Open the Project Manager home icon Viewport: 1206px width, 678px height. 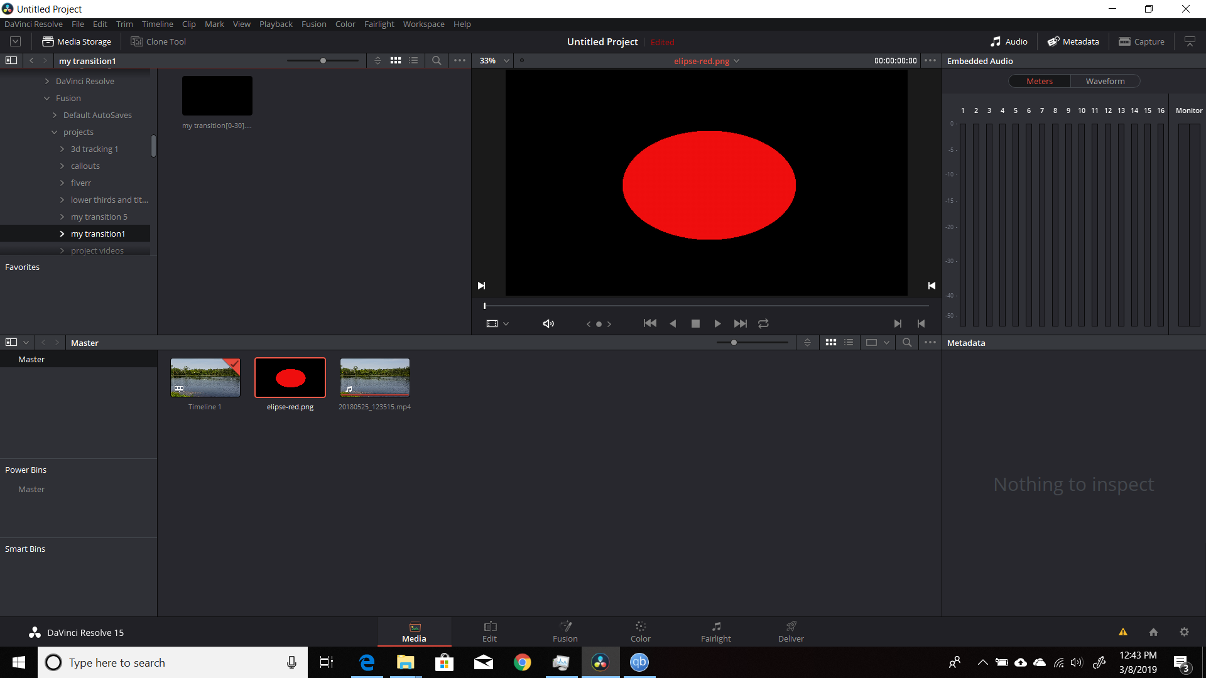click(x=1153, y=632)
